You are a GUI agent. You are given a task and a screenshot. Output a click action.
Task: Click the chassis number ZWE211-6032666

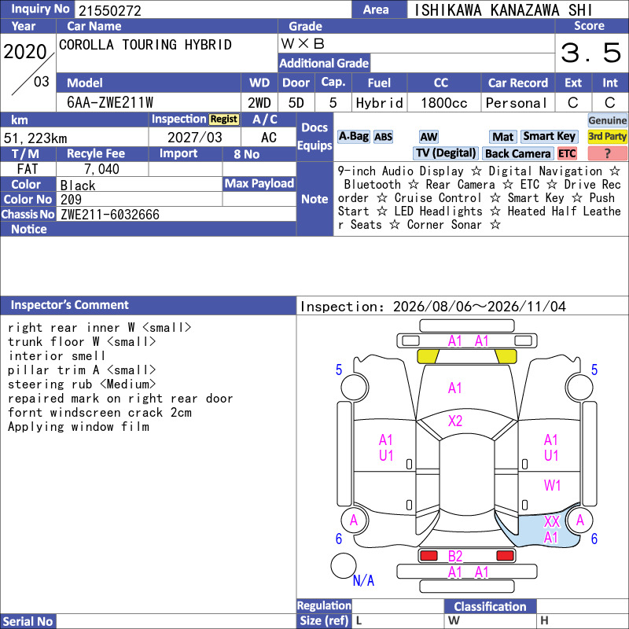click(110, 215)
